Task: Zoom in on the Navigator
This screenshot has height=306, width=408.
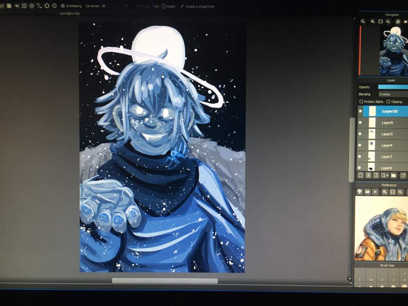Action: (373, 22)
